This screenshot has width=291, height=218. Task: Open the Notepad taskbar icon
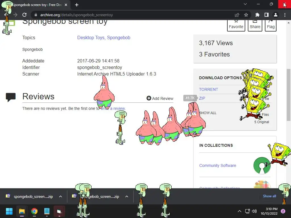(x=47, y=211)
